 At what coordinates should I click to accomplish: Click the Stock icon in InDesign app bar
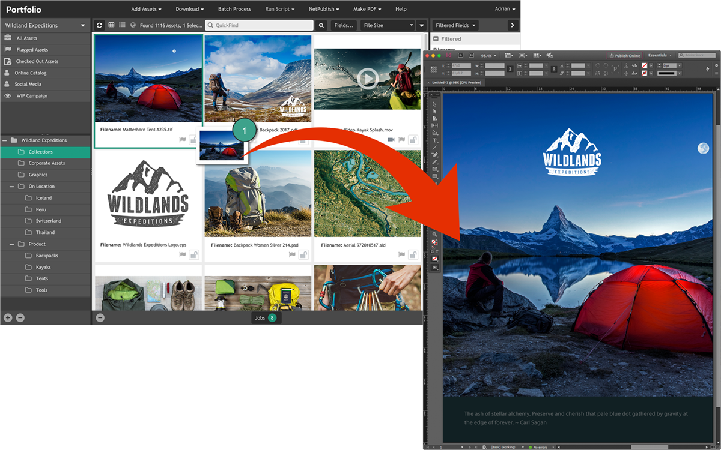[472, 55]
